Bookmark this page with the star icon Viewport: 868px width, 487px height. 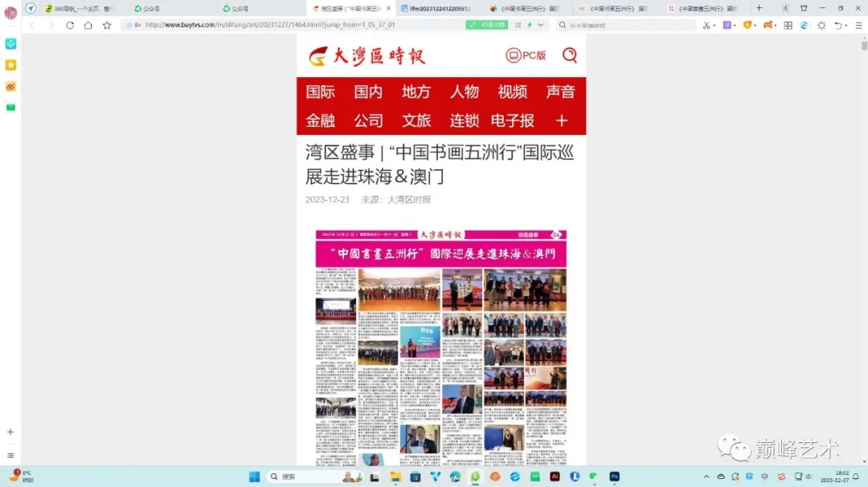(x=107, y=25)
